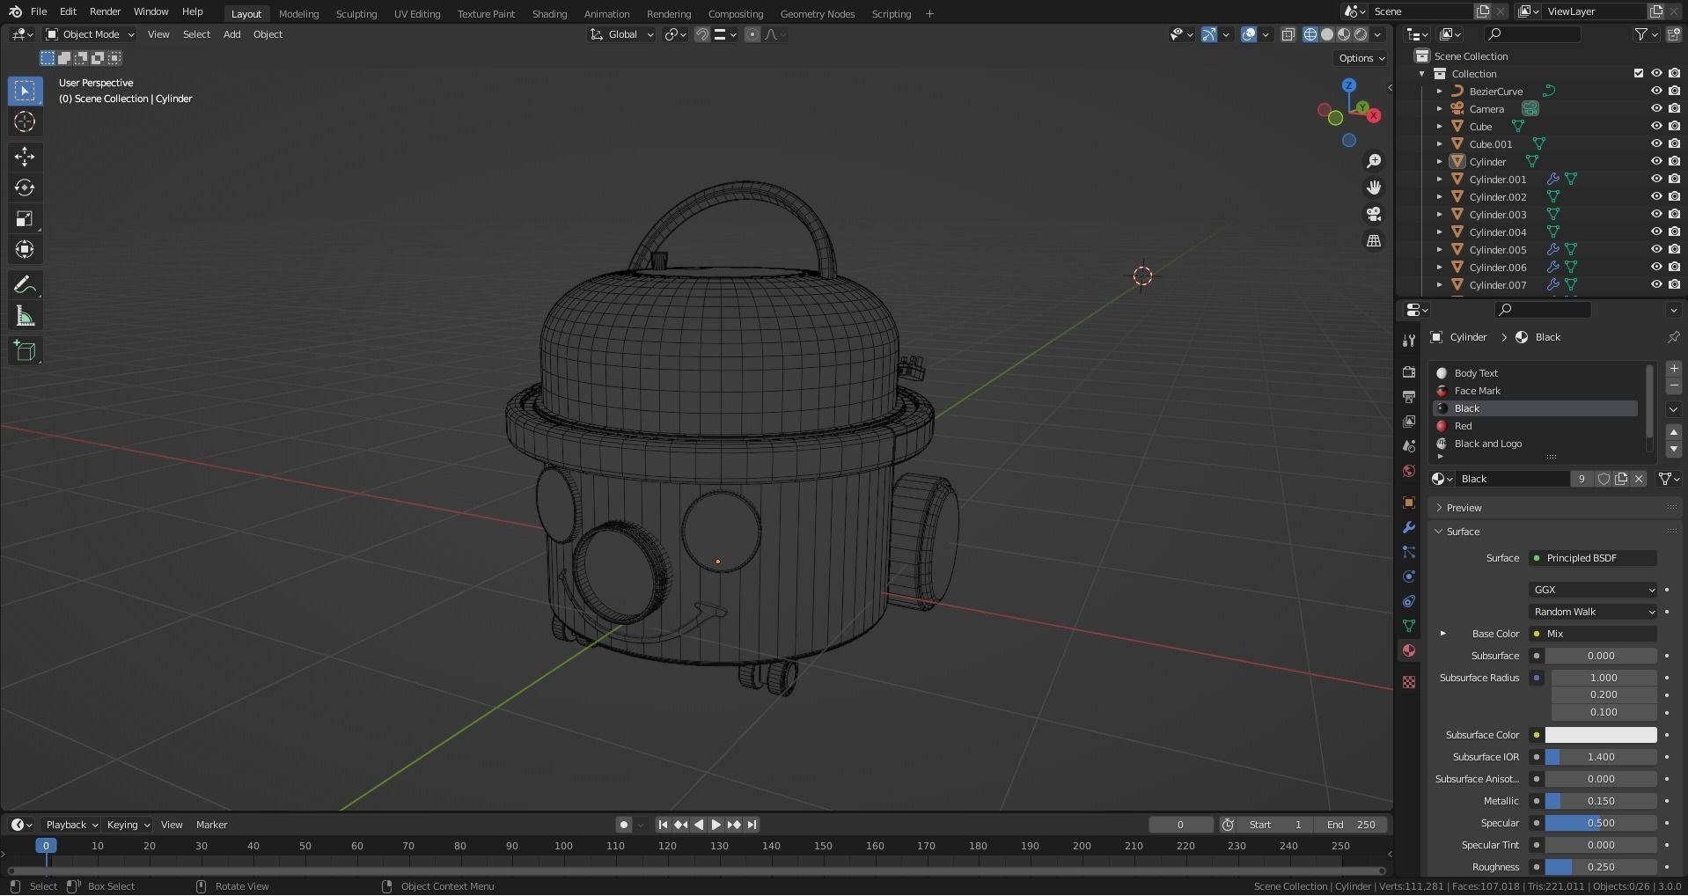The height and width of the screenshot is (896, 1688).
Task: Hide BezierCurve in viewport
Action: coord(1655,91)
